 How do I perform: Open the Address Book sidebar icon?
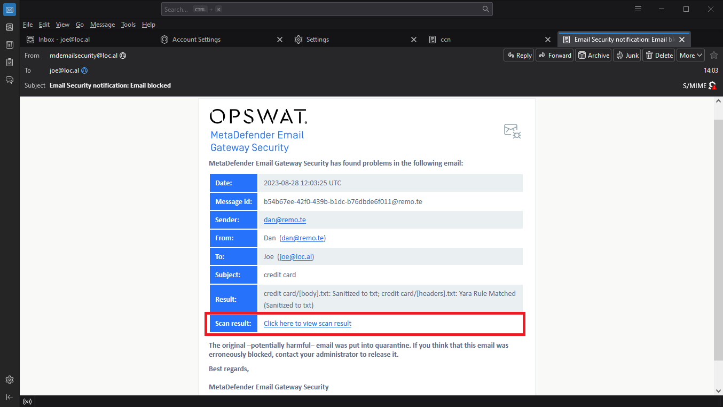[x=9, y=27]
